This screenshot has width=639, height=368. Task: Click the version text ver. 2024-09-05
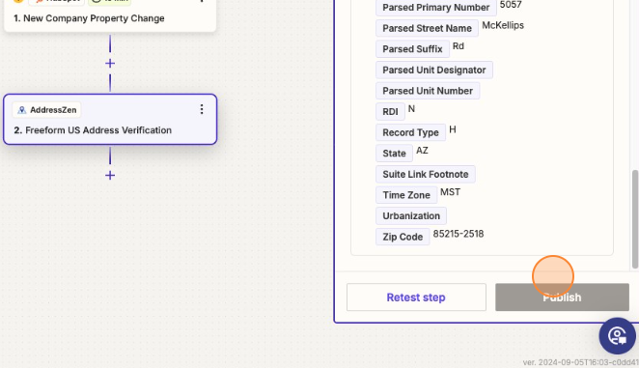580,362
